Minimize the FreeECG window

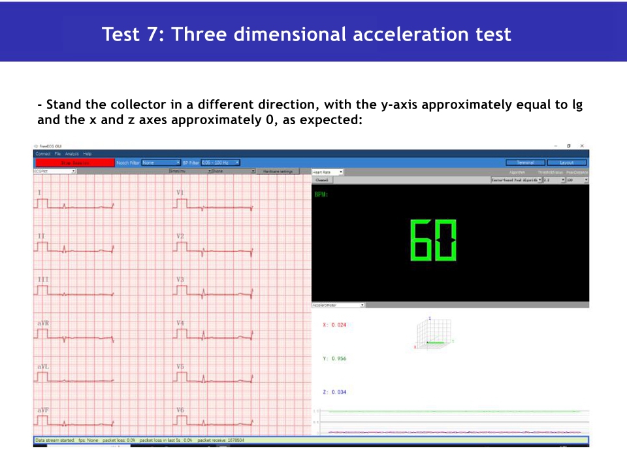[555, 146]
